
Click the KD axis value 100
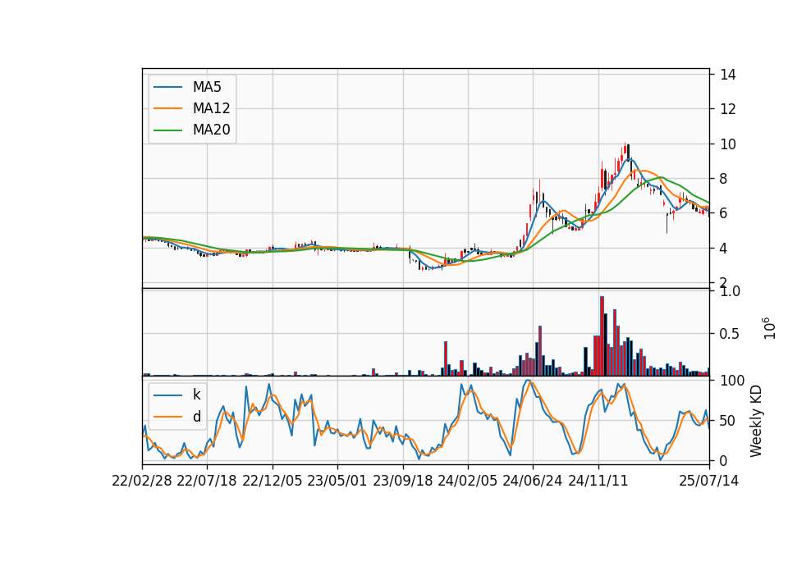point(732,380)
